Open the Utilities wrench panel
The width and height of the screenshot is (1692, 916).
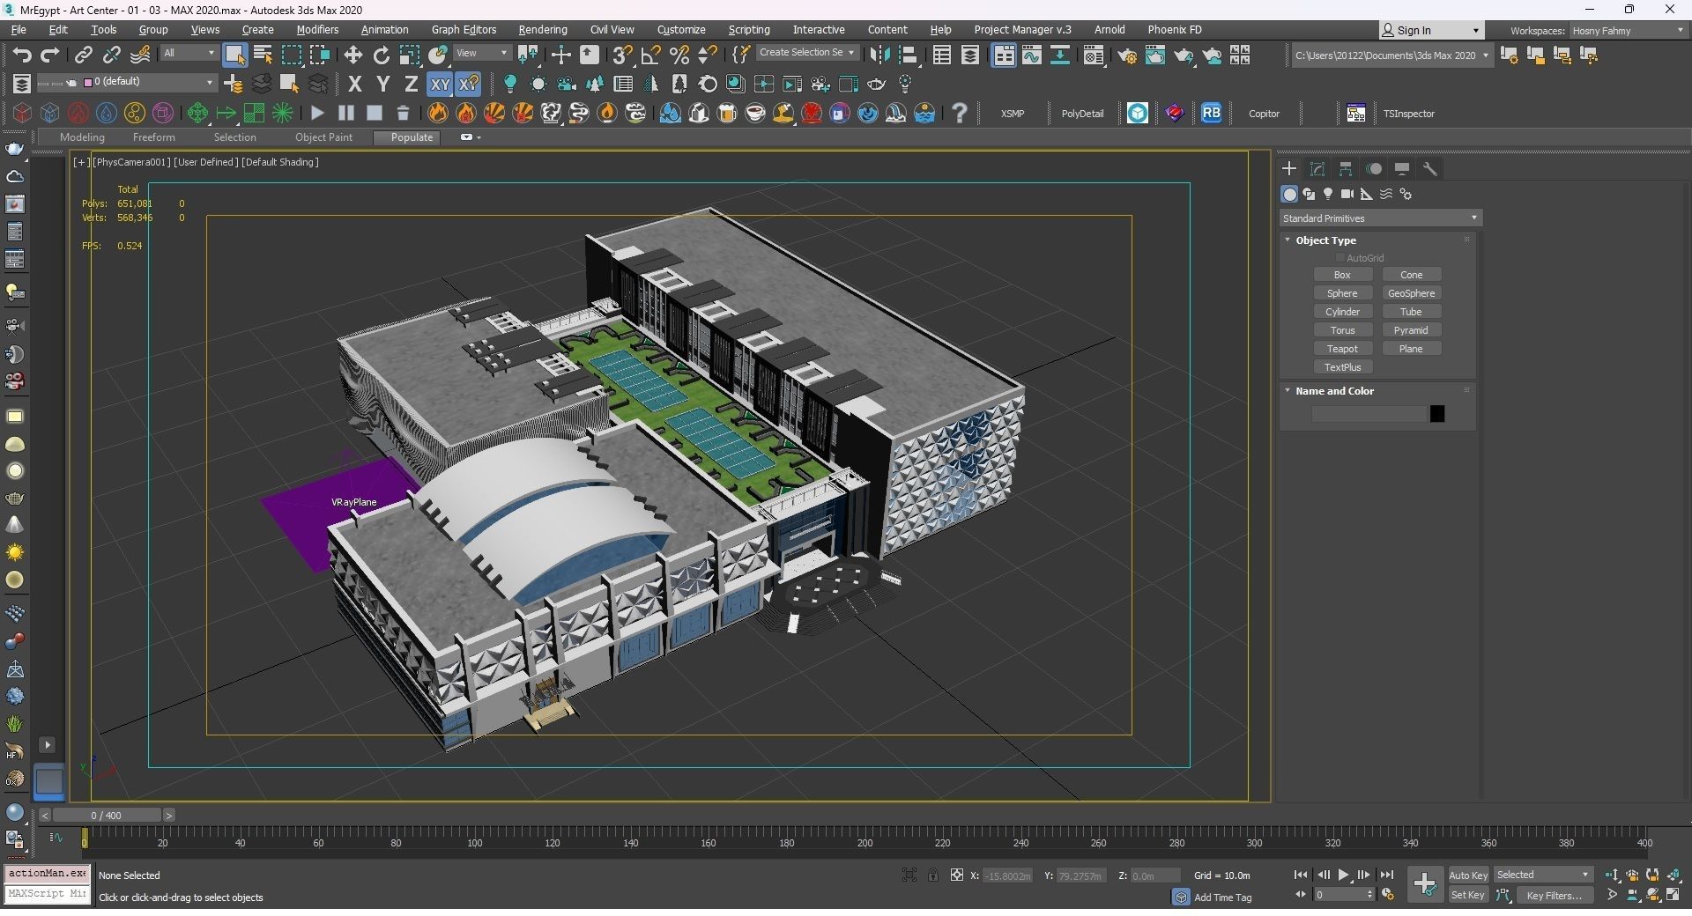point(1430,169)
